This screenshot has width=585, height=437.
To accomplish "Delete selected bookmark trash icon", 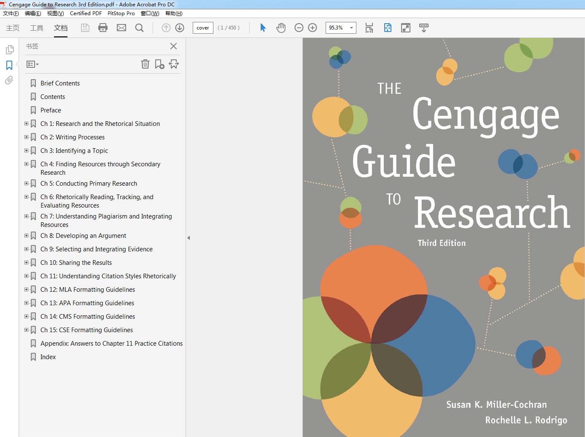I will [x=145, y=64].
